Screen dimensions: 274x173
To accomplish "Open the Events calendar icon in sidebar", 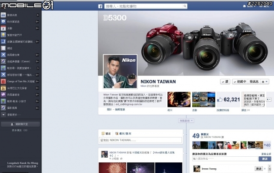I will point(3,28).
